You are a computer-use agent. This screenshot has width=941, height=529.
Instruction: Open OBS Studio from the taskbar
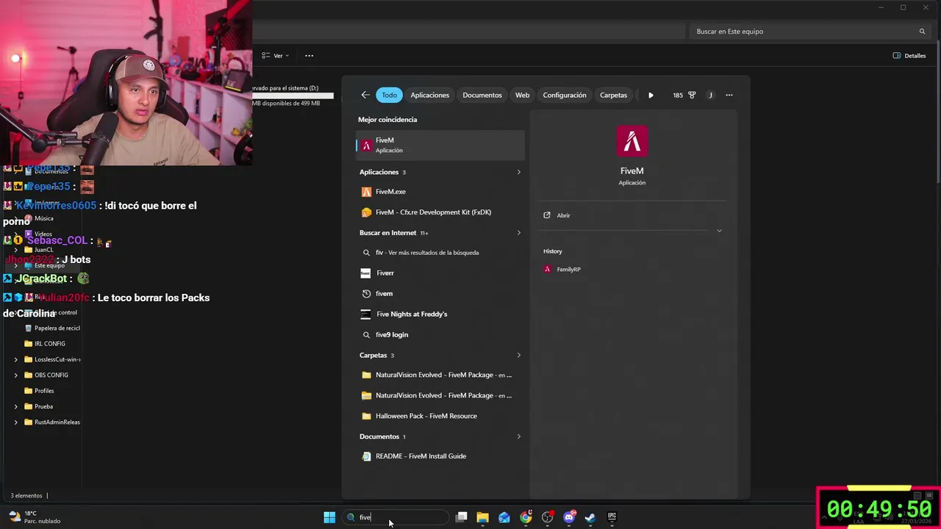(547, 517)
